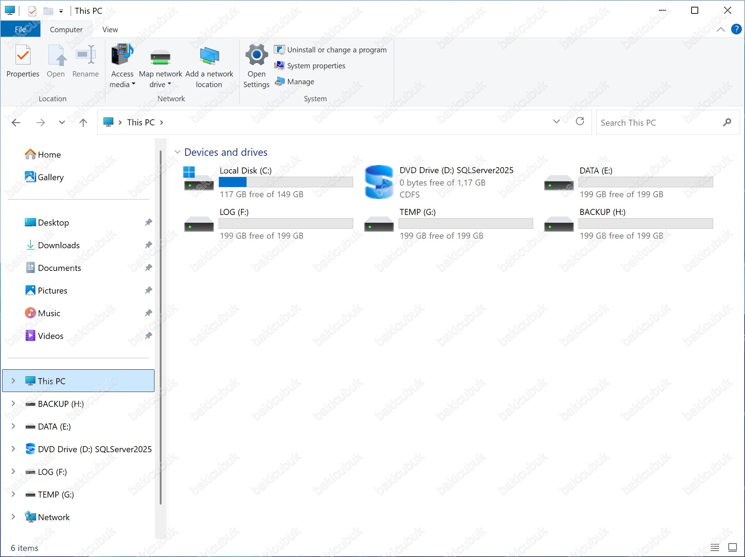Click Manage in the System group
Viewport: 745px width, 557px height.
coord(300,82)
